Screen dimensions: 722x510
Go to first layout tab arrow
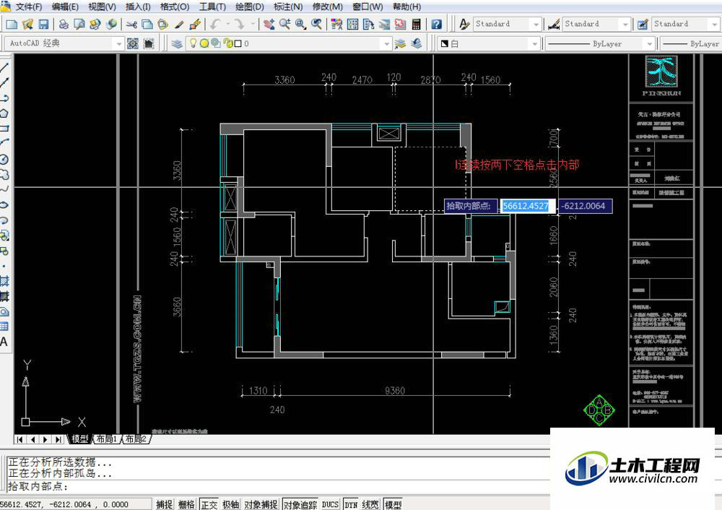19,439
